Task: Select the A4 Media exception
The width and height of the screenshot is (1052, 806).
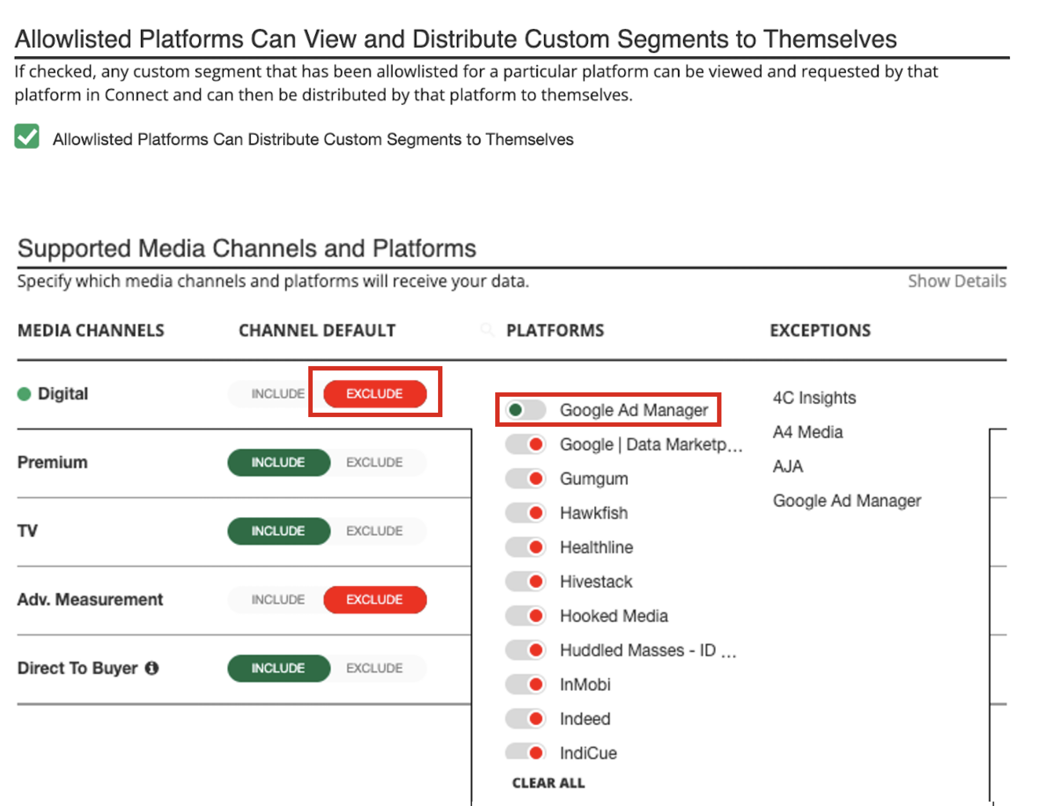Action: [807, 432]
